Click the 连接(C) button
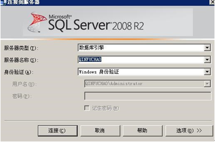Screen dimensions: 215x142 pyautogui.click(x=57, y=131)
